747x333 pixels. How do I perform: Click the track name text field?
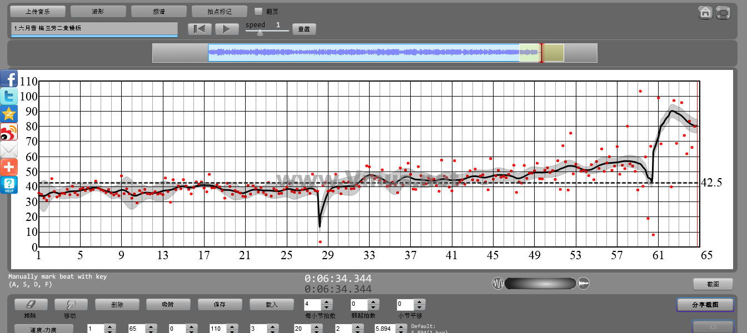(x=94, y=28)
